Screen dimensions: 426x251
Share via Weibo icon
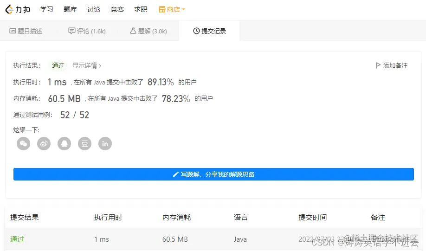pyautogui.click(x=44, y=143)
